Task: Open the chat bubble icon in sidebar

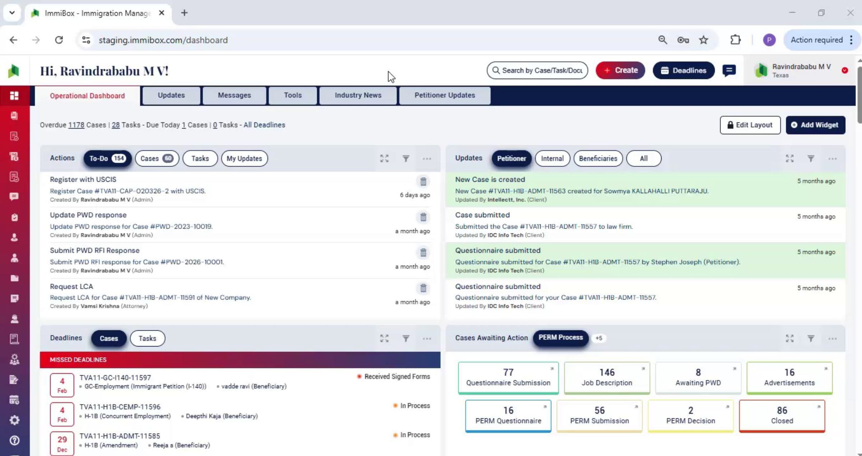Action: tap(14, 196)
